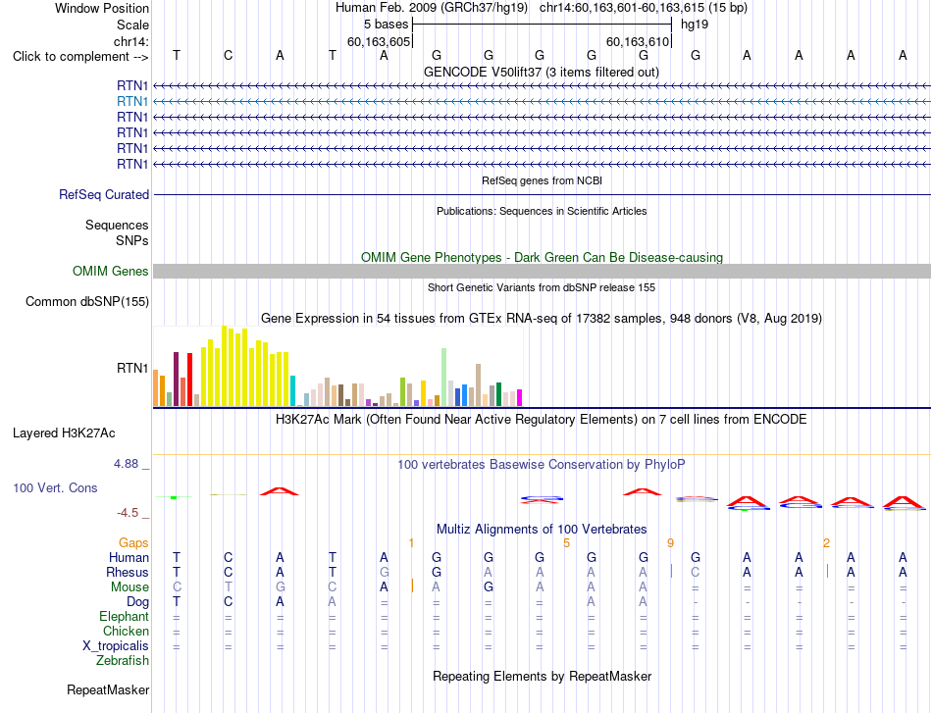Select the Elephant species label
The height and width of the screenshot is (713, 932).
coord(124,616)
